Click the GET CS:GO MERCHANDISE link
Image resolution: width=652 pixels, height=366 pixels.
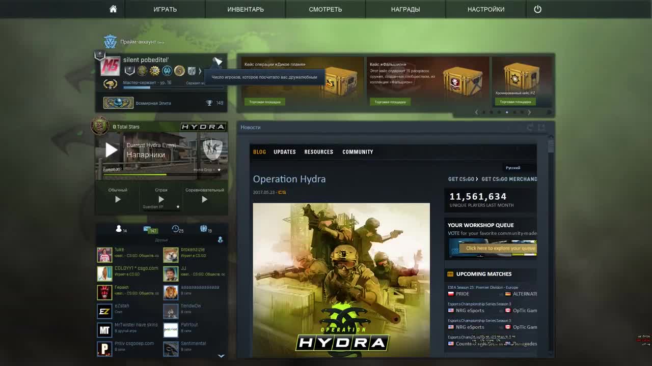click(509, 179)
